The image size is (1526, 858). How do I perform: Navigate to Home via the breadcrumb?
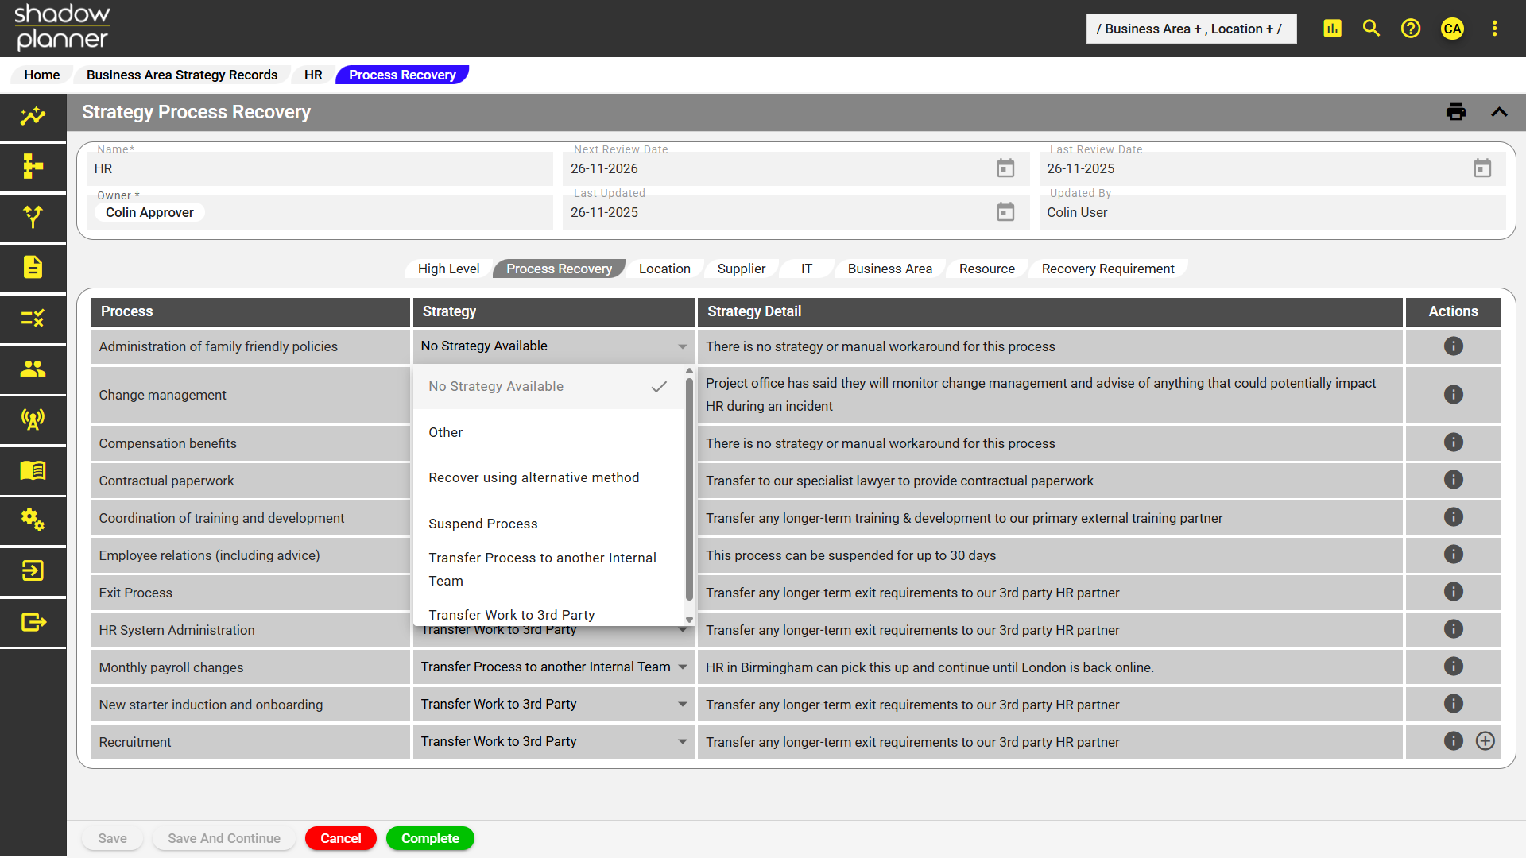tap(41, 75)
